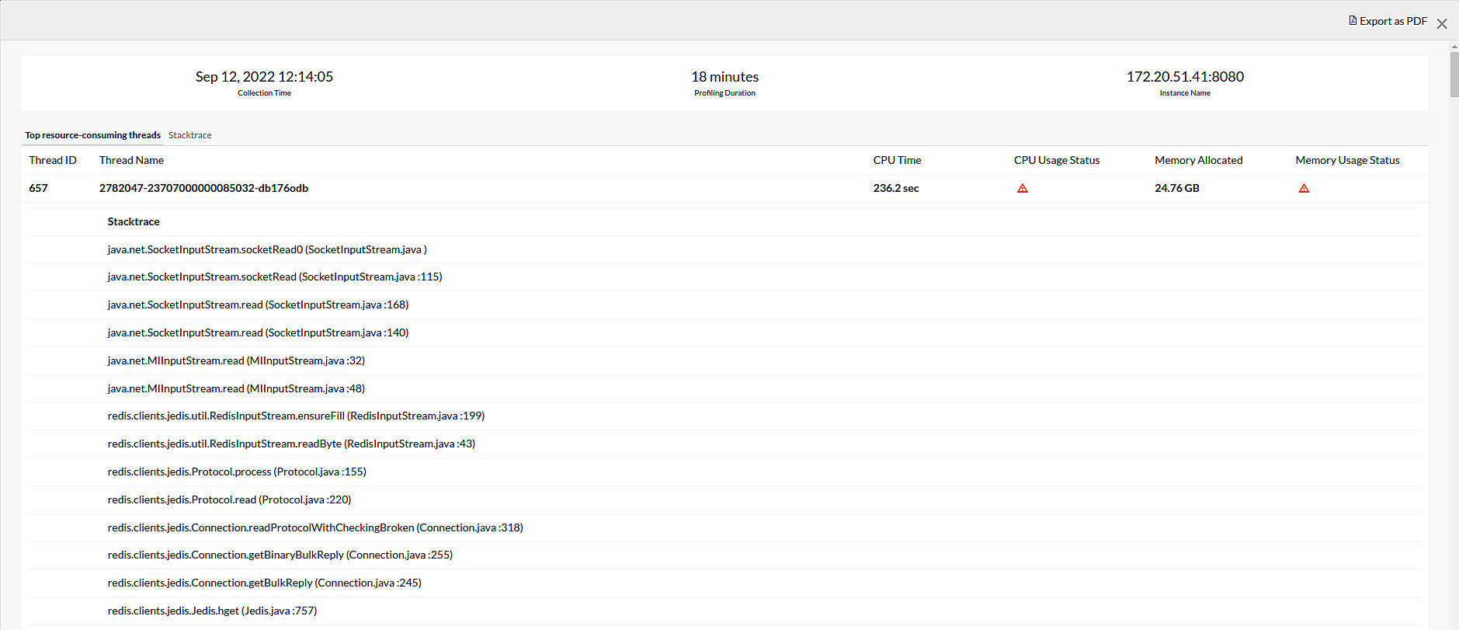Click the Thread Name column header

coord(131,160)
